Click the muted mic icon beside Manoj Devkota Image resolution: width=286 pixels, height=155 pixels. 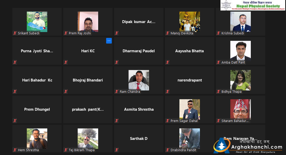168,33
